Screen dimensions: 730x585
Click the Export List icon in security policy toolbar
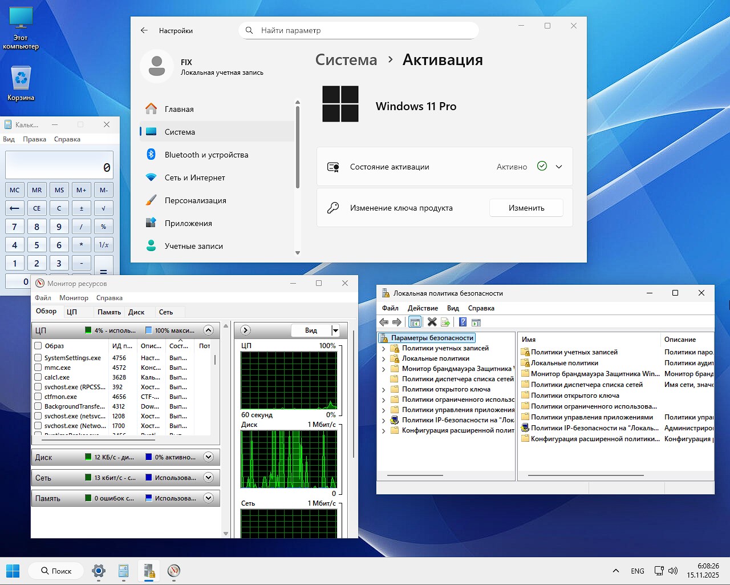(x=445, y=322)
